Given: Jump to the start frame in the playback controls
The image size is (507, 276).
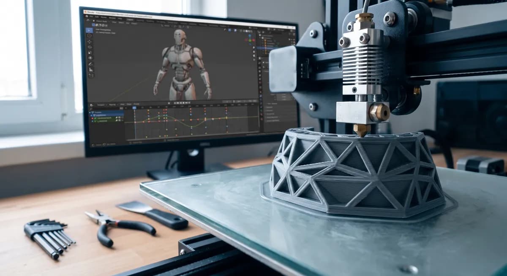Looking at the screenshot, I should click(174, 103).
